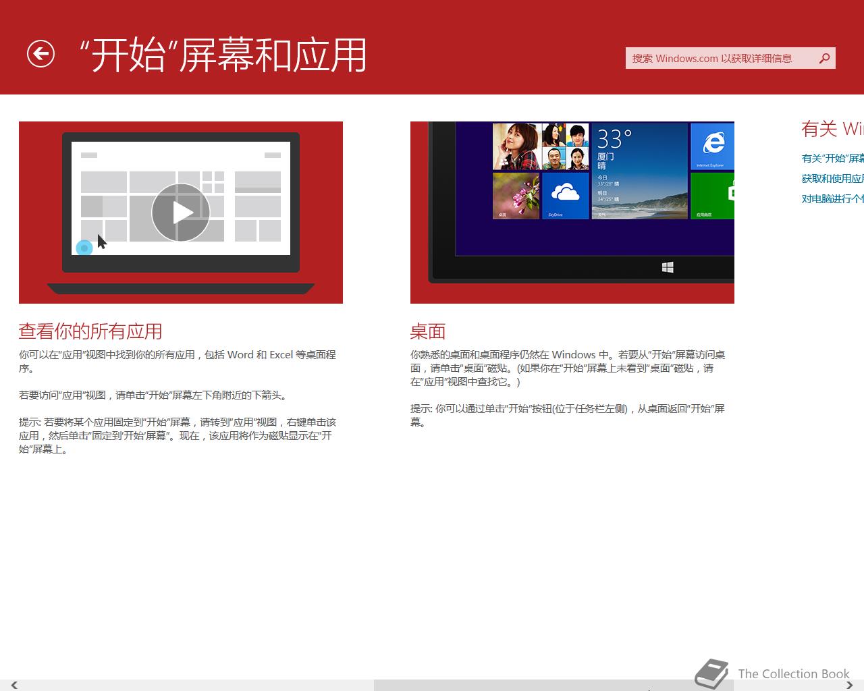Image resolution: width=864 pixels, height=691 pixels.
Task: Click the "开始"屏幕和应用 page title
Action: [223, 55]
